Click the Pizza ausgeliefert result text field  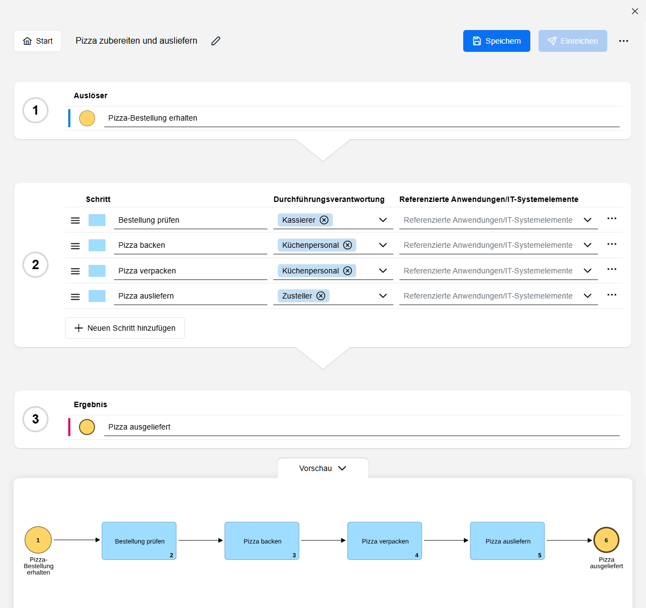tap(361, 427)
